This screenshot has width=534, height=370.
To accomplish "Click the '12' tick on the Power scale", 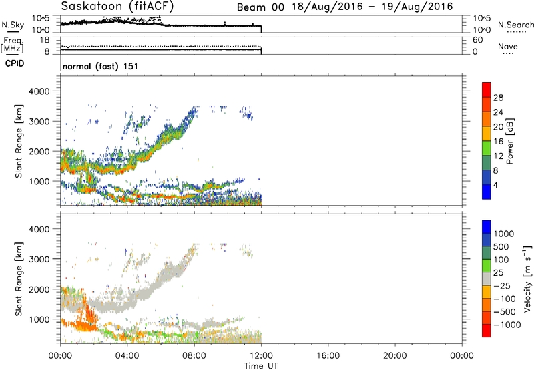I will [x=498, y=156].
